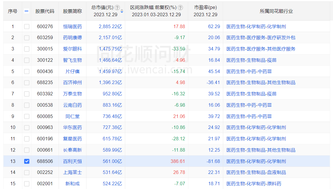Check the box for 同仁堂 row
Image resolution: width=333 pixels, height=189 pixels.
27,117
